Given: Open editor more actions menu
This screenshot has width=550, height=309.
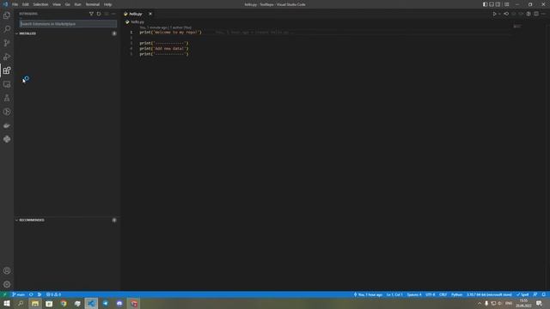Looking at the screenshot, I should 543,14.
